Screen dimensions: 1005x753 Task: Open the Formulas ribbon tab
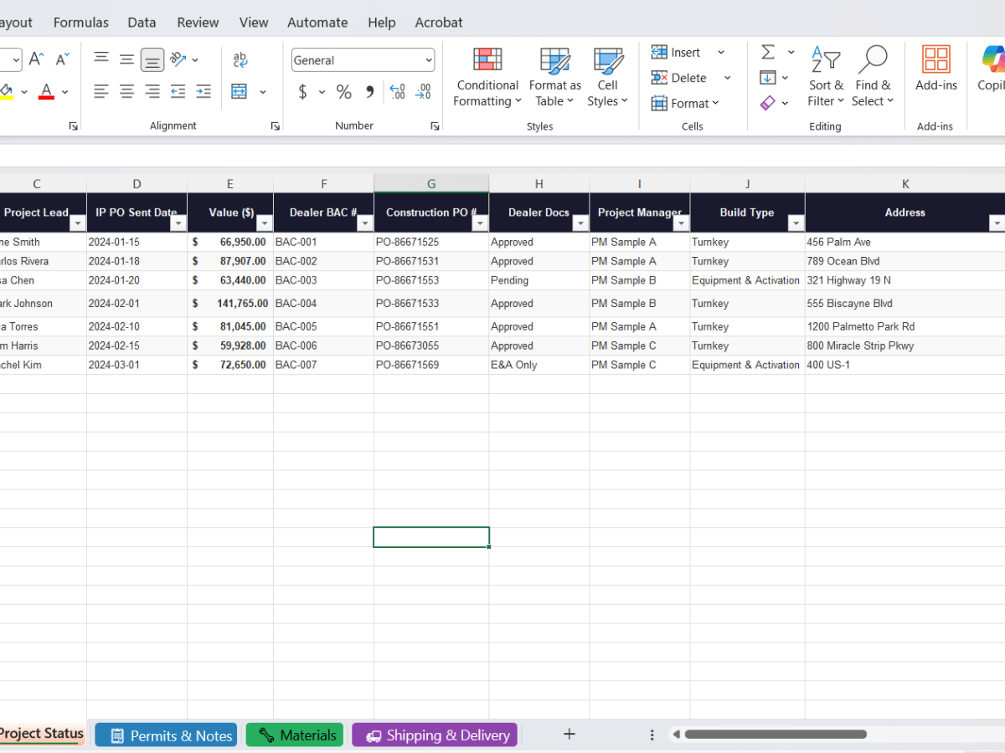81,23
